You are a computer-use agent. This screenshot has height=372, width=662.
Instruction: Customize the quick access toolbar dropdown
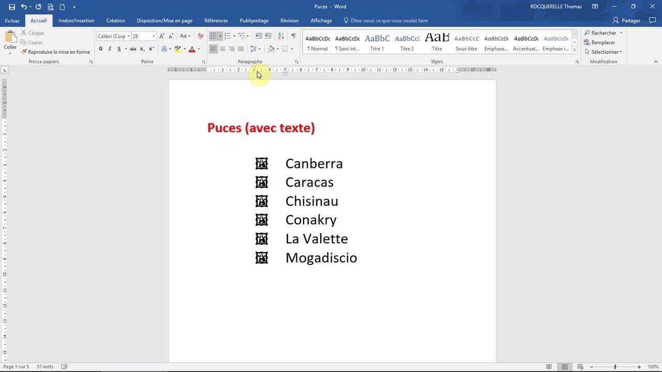pos(74,7)
